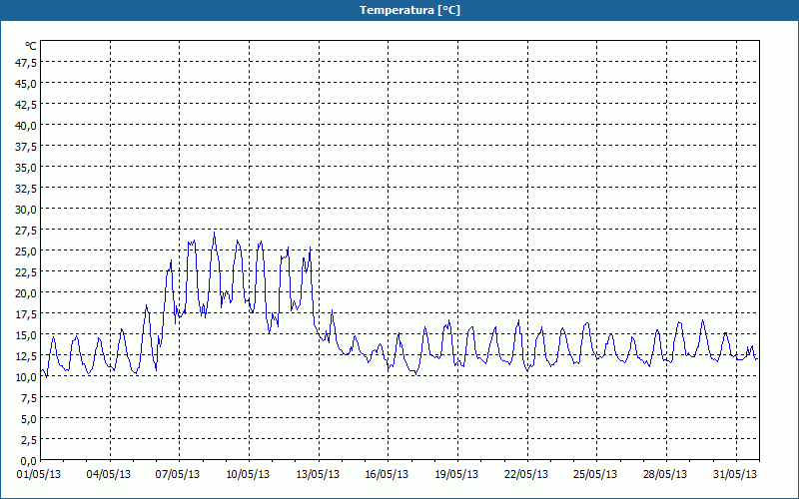Click the °C unit label on the axis
799x499 pixels.
click(31, 46)
